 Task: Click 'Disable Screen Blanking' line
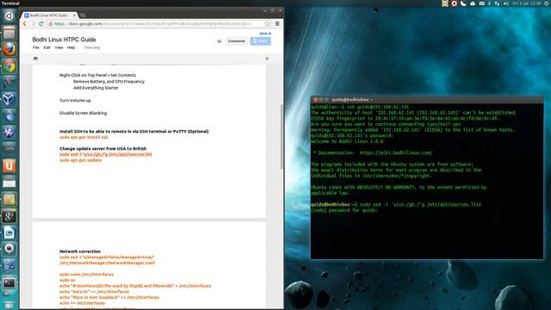83,113
